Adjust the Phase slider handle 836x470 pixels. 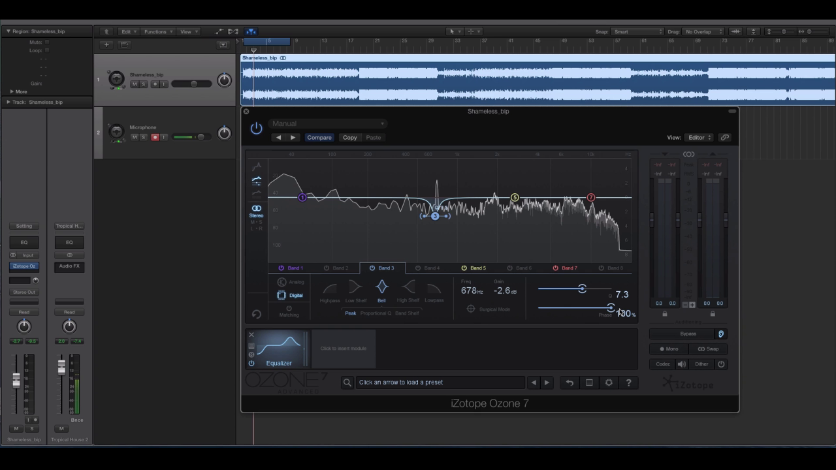click(610, 307)
